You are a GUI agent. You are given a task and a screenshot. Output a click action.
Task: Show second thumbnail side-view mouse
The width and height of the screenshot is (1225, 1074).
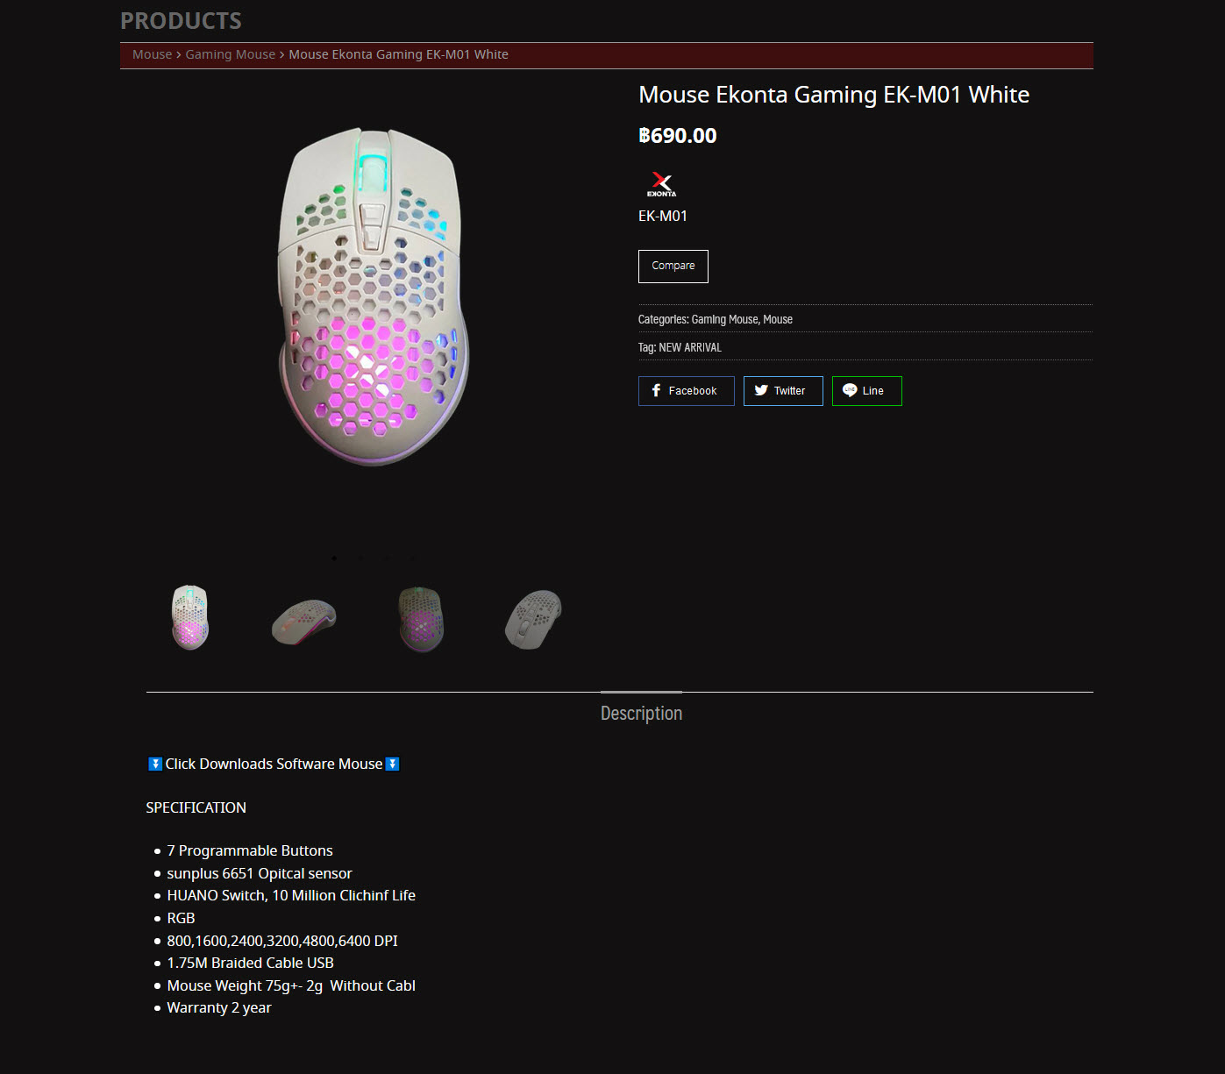coord(304,620)
